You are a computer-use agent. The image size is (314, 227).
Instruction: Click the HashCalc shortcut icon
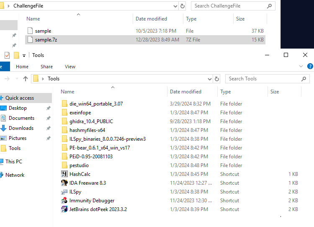point(64,174)
